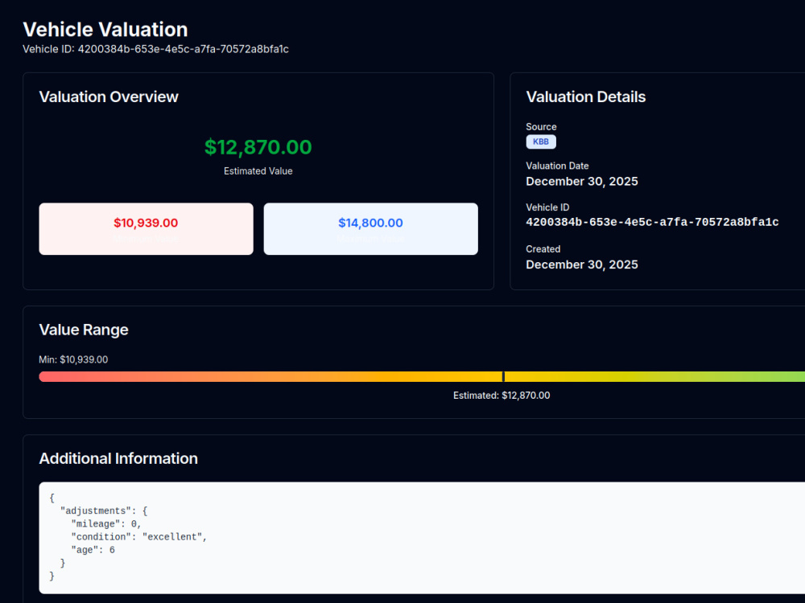This screenshot has width=805, height=603.
Task: Click the Estimated: $12,870.00 label under the bar
Action: (x=502, y=396)
